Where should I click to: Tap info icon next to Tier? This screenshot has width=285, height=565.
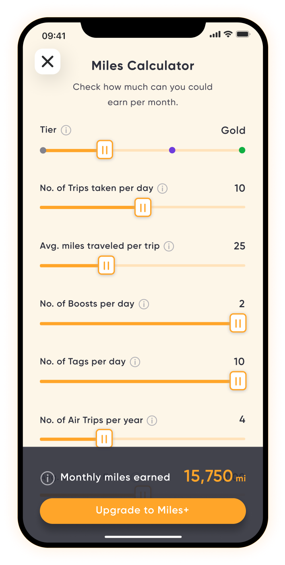click(x=66, y=130)
